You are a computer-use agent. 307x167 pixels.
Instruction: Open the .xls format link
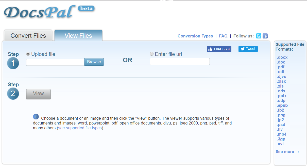(x=280, y=86)
